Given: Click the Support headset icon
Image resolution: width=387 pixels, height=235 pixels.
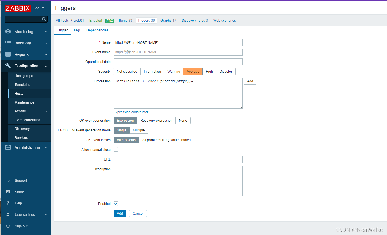Looking at the screenshot, I should tap(8, 181).
